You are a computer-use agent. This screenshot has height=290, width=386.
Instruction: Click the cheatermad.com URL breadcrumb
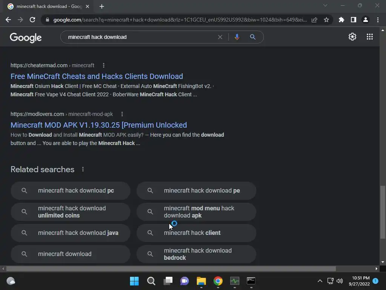tap(52, 65)
